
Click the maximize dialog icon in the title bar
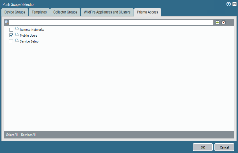tap(234, 4)
